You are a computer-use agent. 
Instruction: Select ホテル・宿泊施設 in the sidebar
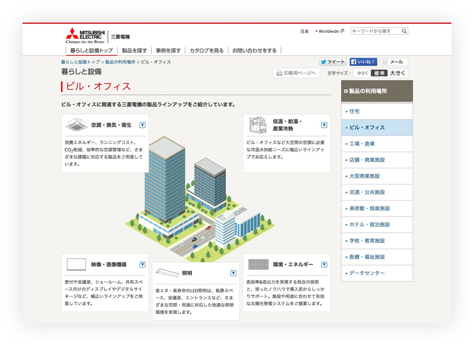pos(377,225)
